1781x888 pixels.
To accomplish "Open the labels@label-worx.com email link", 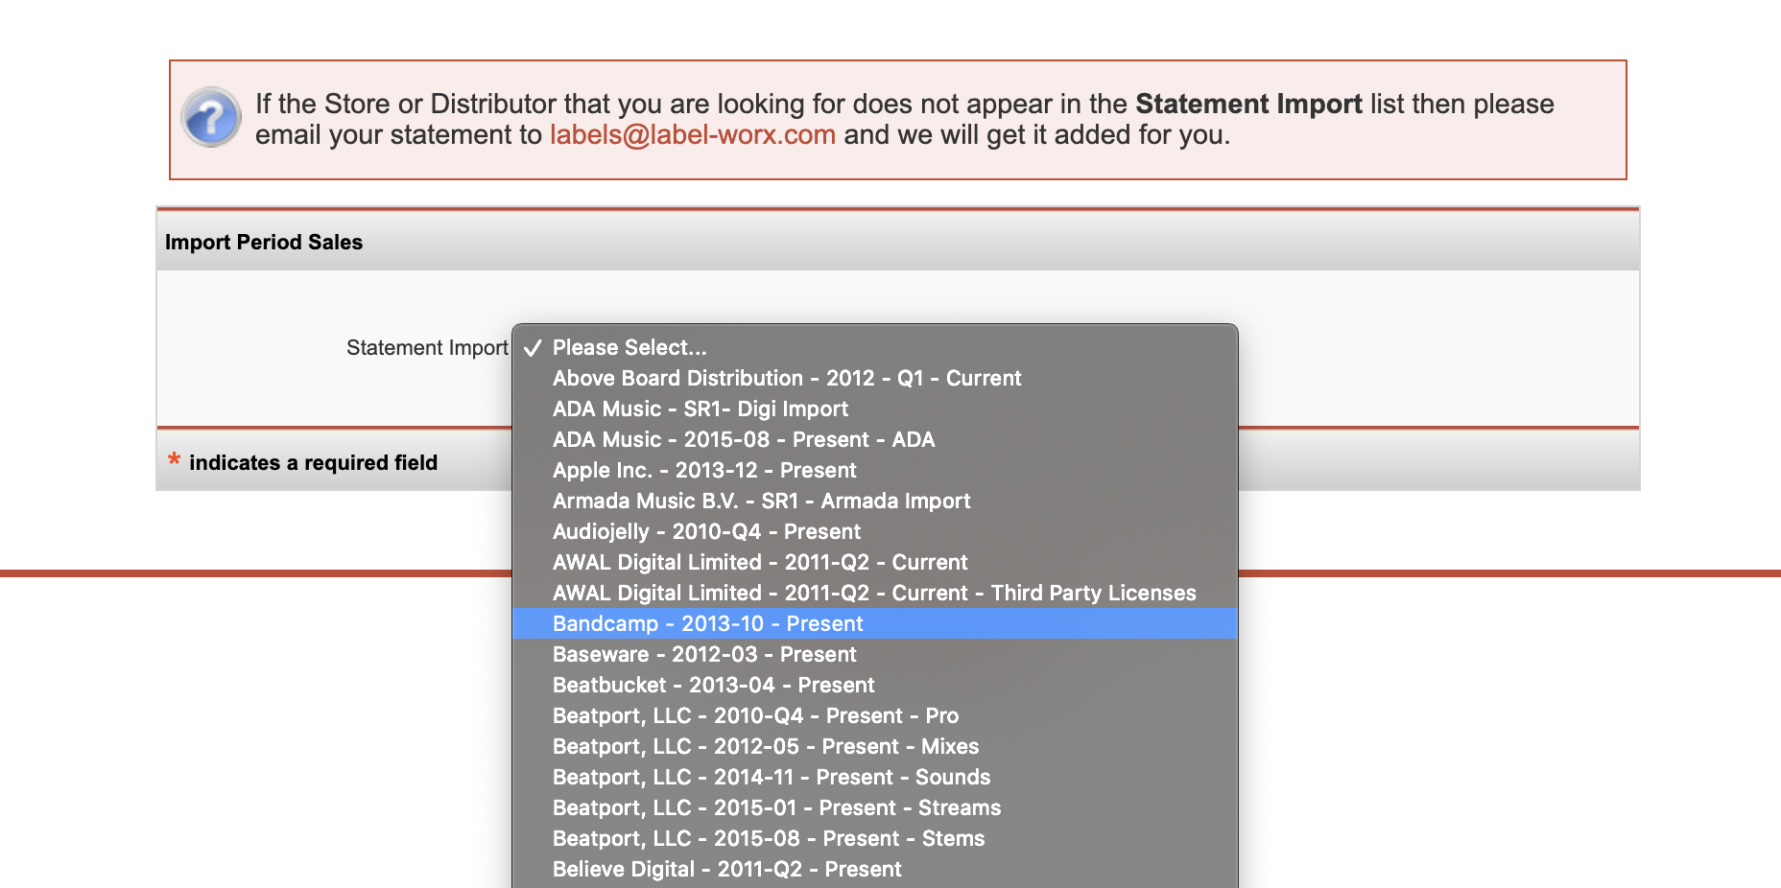I will point(693,135).
